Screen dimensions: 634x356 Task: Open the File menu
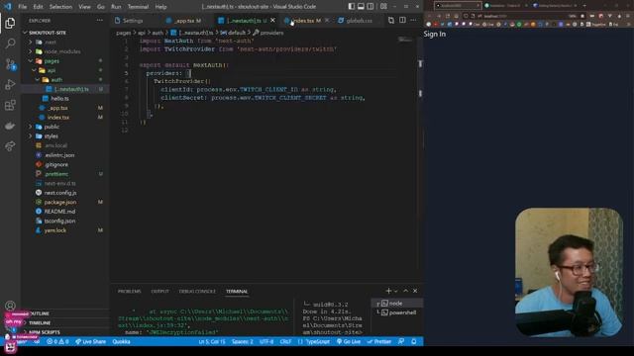pyautogui.click(x=22, y=7)
